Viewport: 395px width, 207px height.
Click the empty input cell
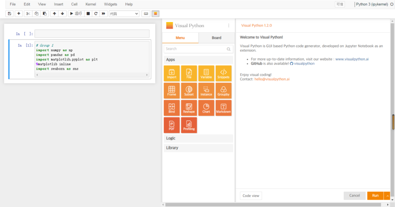[92, 34]
